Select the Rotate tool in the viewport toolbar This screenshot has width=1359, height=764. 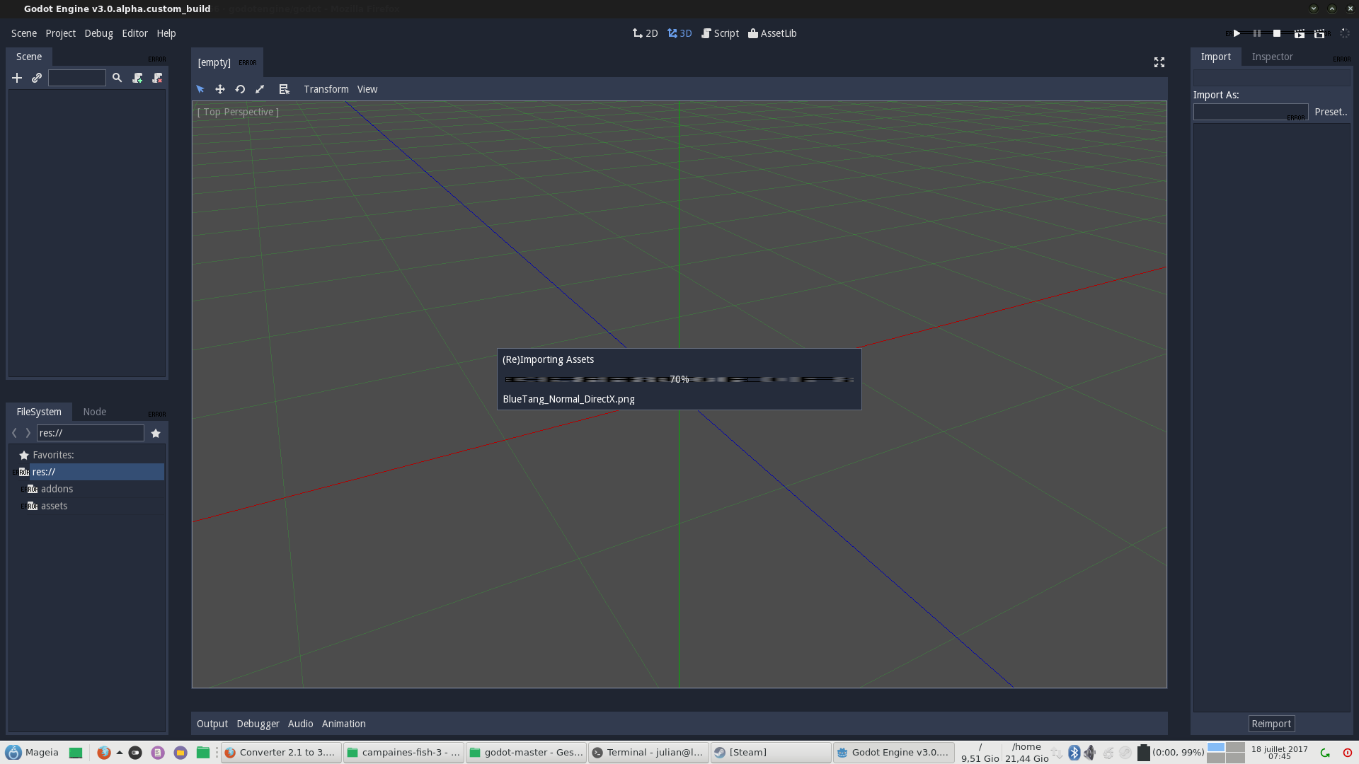click(240, 89)
